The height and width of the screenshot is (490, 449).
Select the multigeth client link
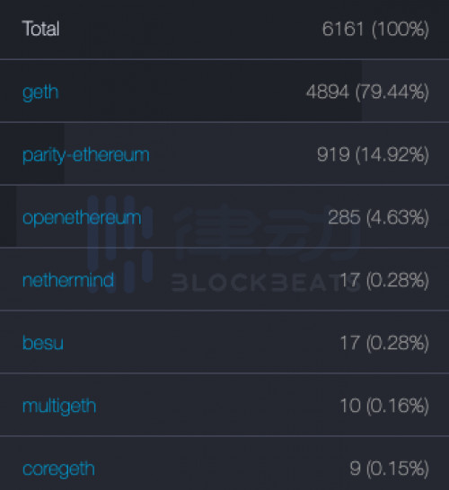pyautogui.click(x=59, y=407)
